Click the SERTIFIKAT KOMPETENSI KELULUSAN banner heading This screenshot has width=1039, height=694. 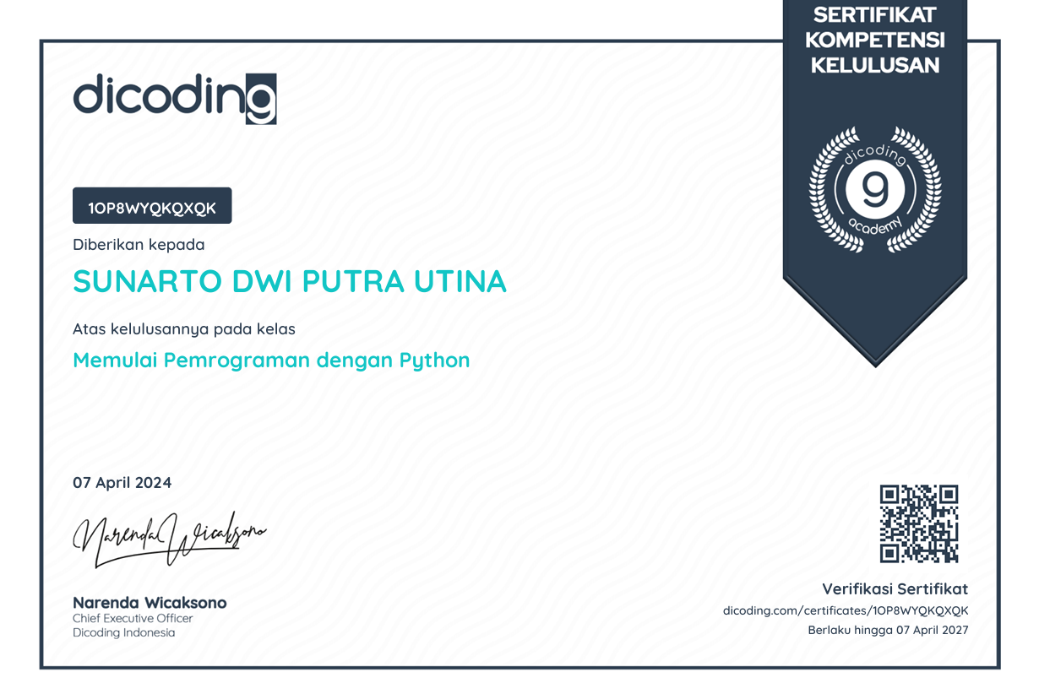[874, 40]
